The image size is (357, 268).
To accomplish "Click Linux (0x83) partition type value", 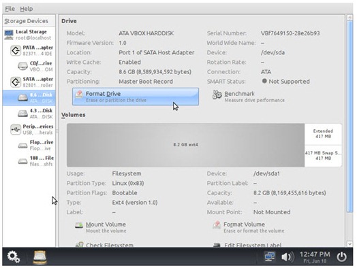I will point(128,183).
